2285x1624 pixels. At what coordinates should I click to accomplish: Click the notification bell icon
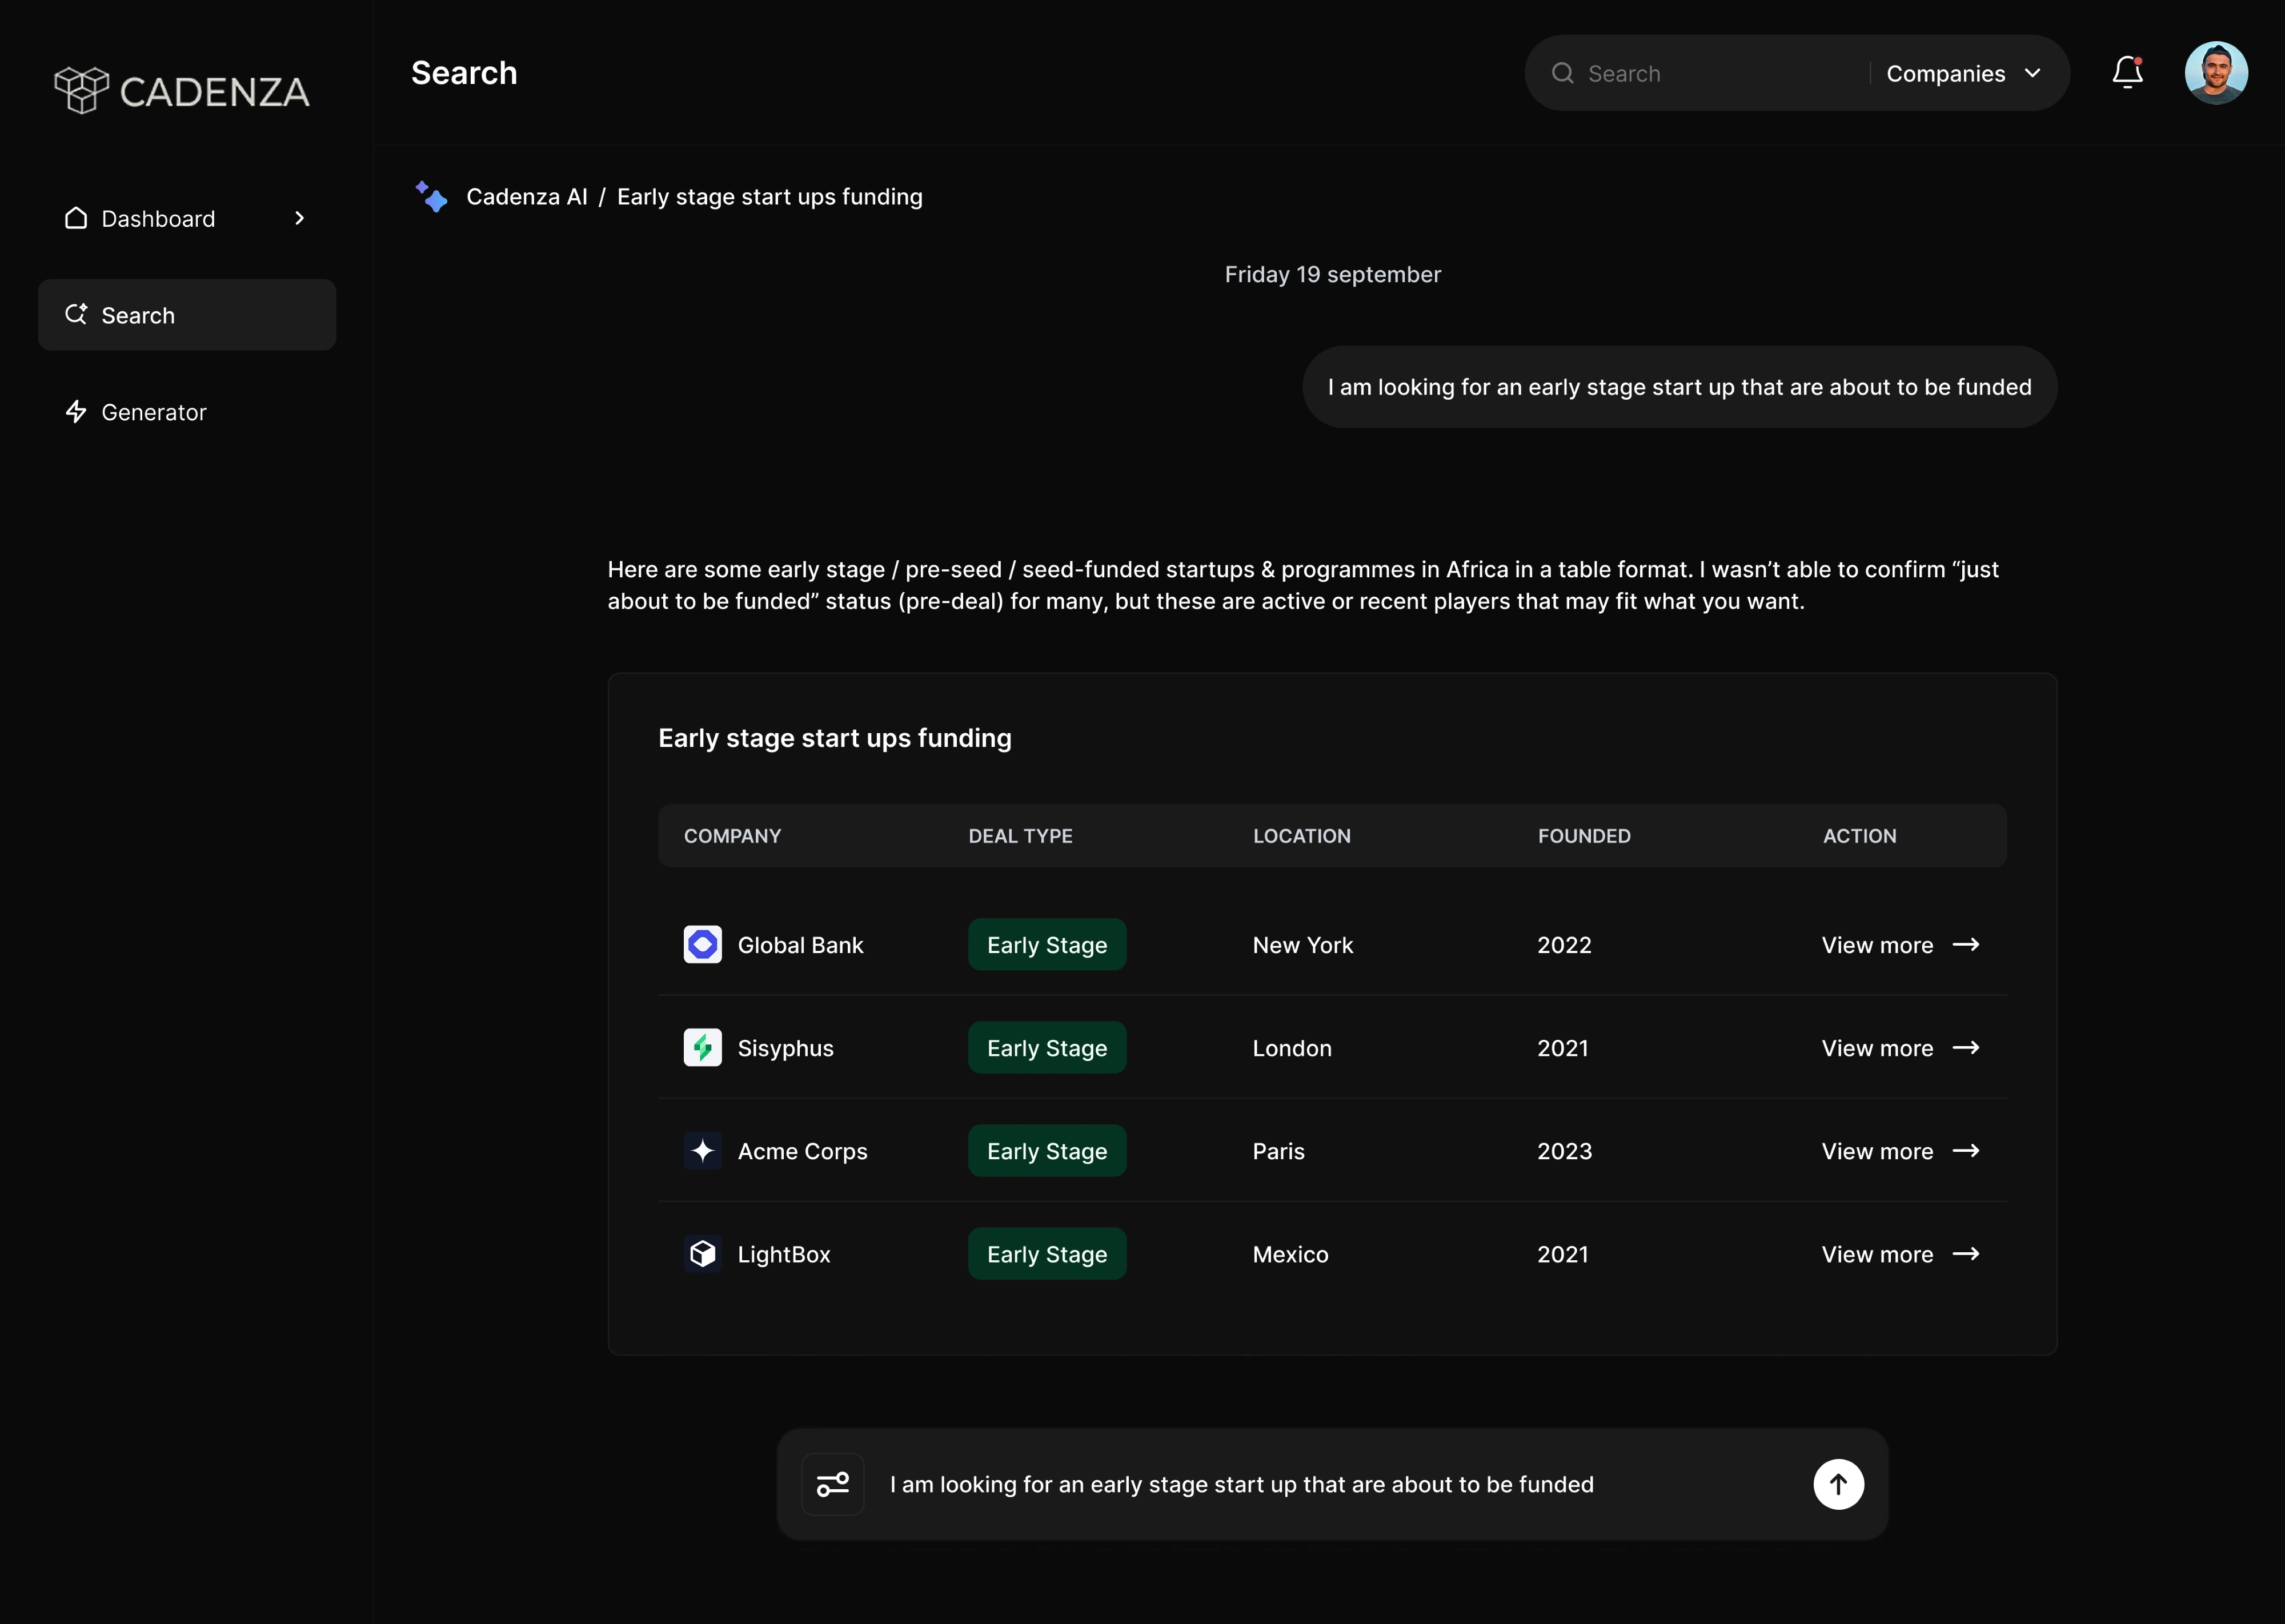2127,73
